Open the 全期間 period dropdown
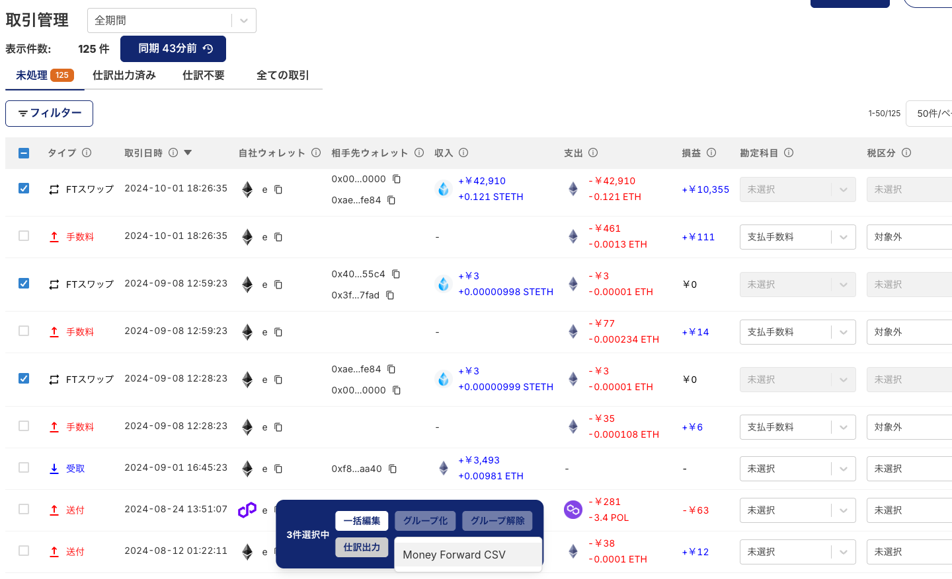 [171, 20]
